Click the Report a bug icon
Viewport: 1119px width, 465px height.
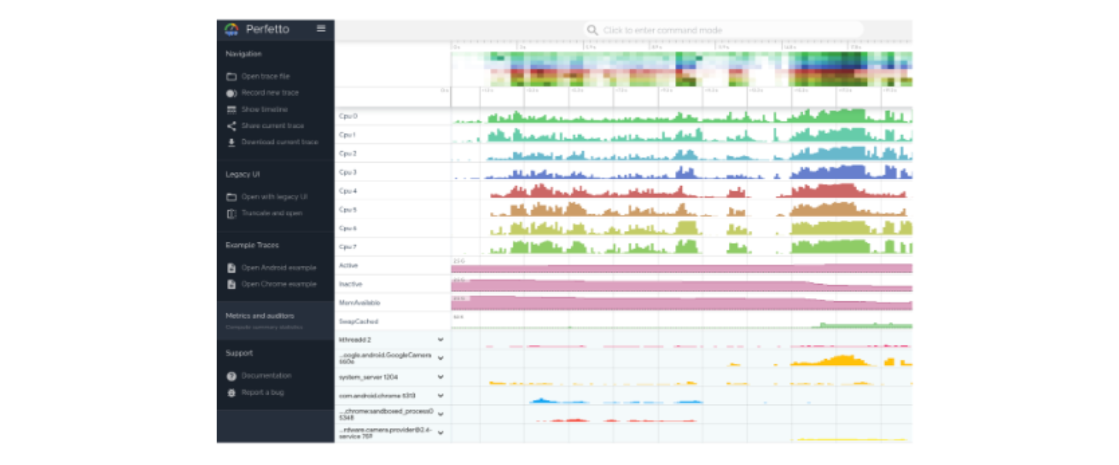tap(231, 393)
